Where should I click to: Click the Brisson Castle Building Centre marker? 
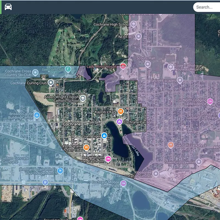click(x=36, y=115)
